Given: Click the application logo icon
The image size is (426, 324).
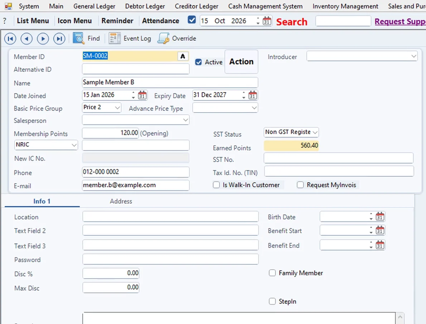Looking at the screenshot, I should tap(9, 6).
